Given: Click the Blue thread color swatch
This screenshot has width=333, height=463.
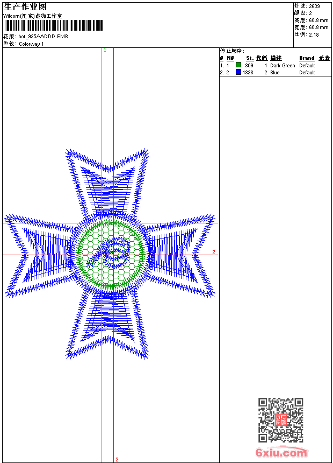Looking at the screenshot, I should coord(238,72).
